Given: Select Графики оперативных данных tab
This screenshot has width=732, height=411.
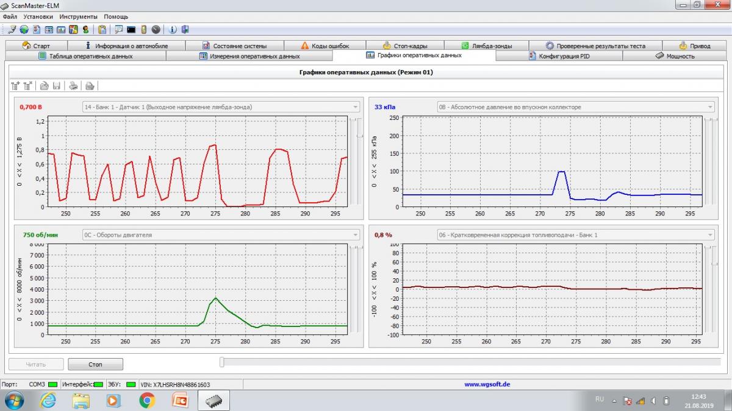Looking at the screenshot, I should 414,55.
